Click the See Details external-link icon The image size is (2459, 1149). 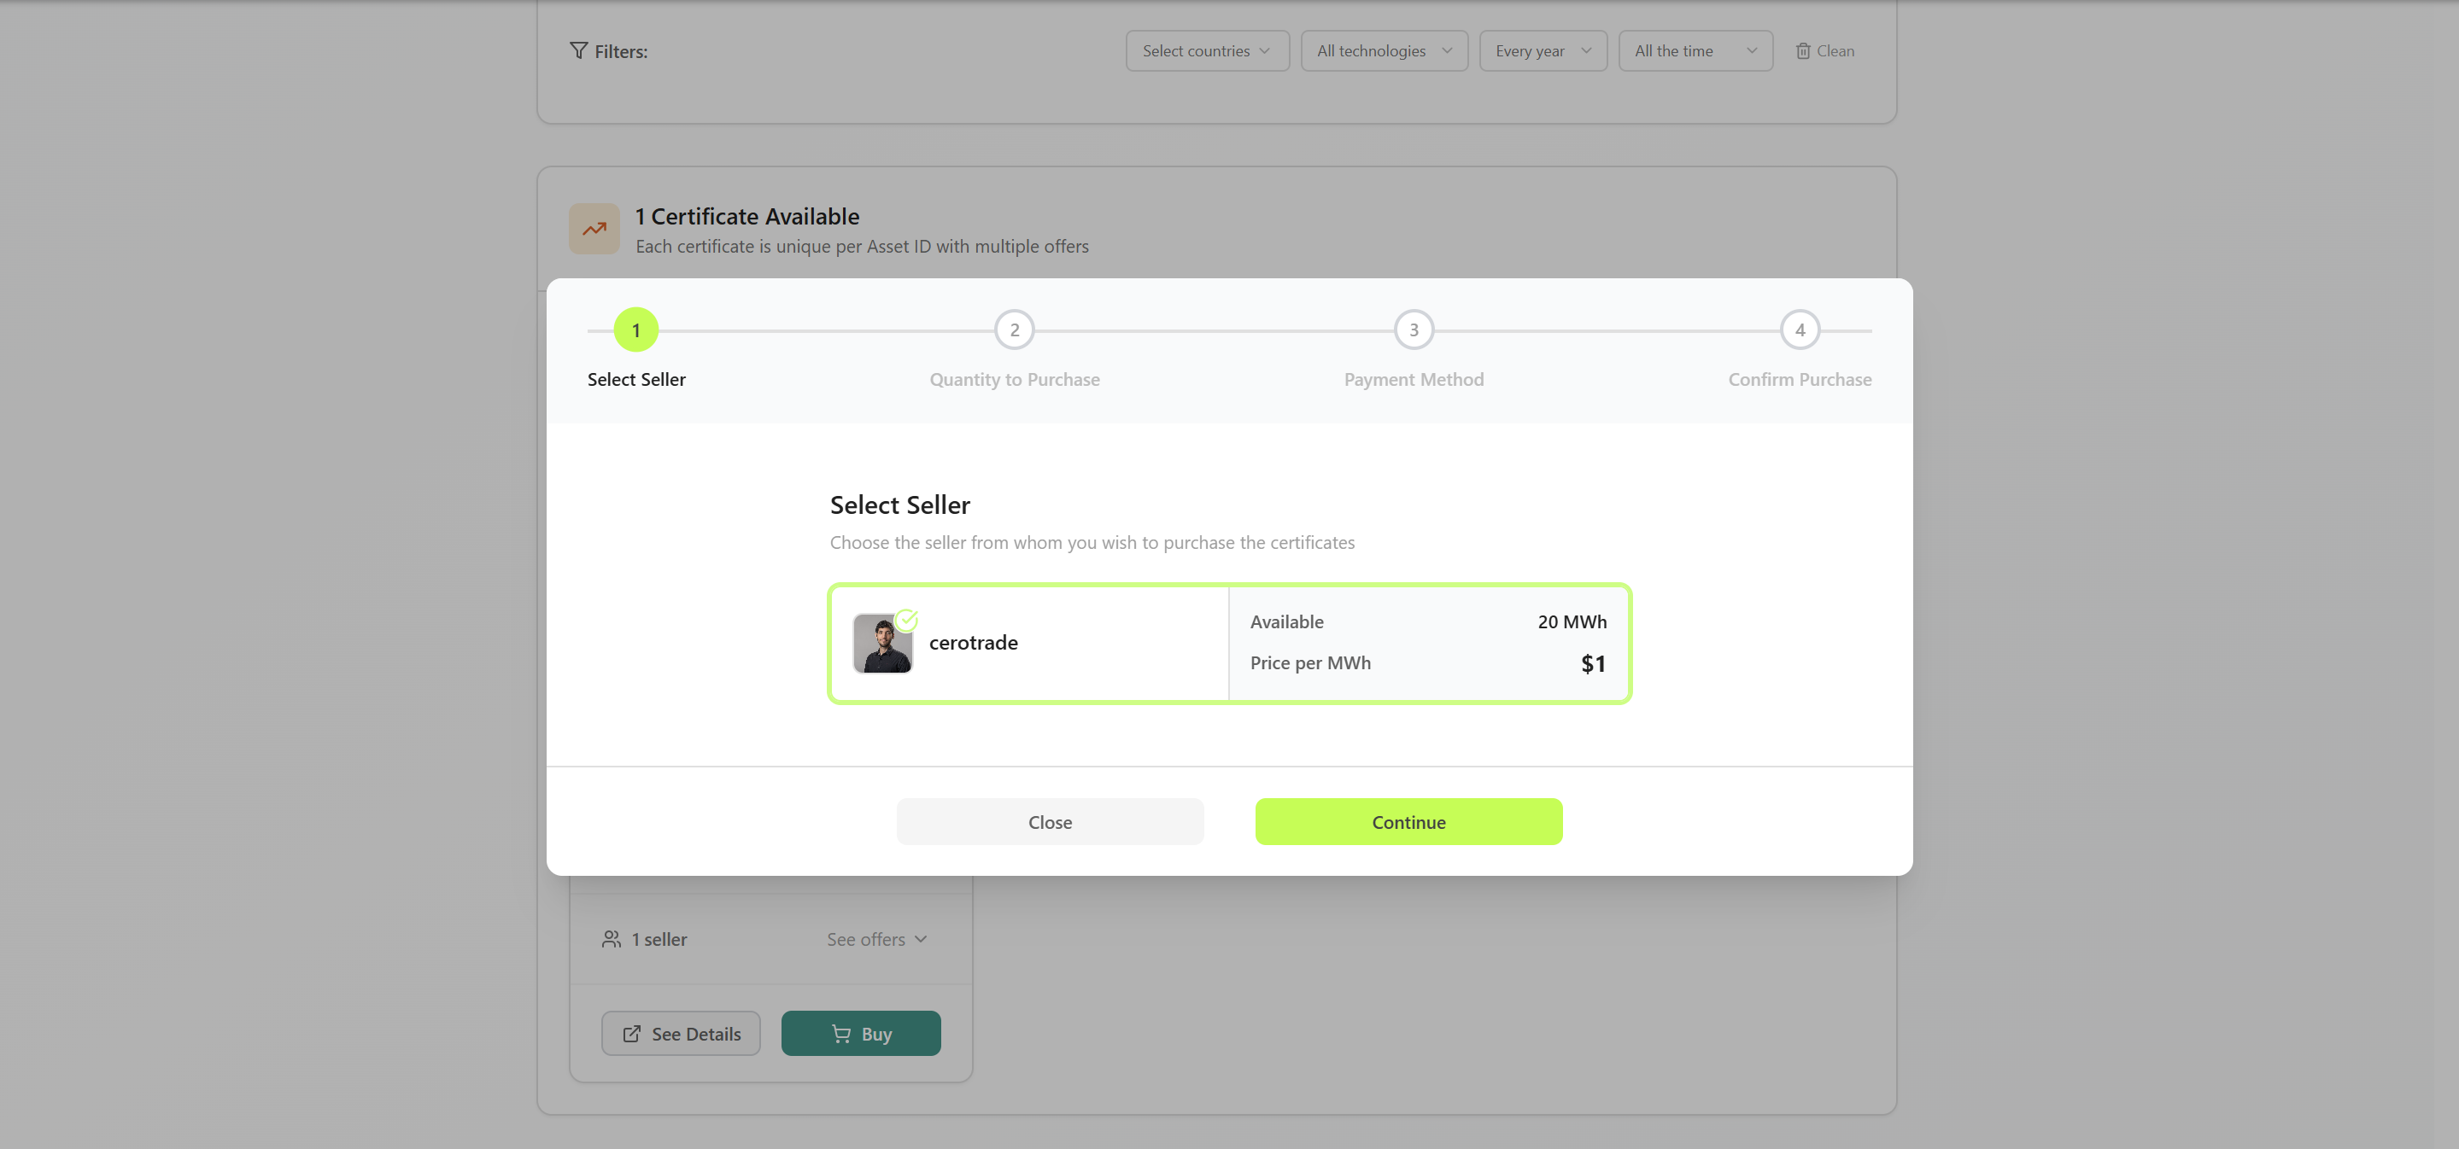(x=632, y=1034)
